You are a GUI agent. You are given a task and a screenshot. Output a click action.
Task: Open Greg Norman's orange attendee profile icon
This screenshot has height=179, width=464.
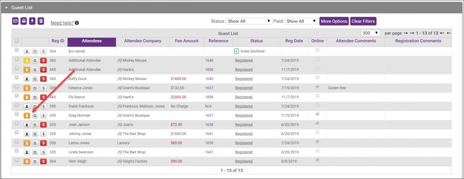pyautogui.click(x=27, y=115)
